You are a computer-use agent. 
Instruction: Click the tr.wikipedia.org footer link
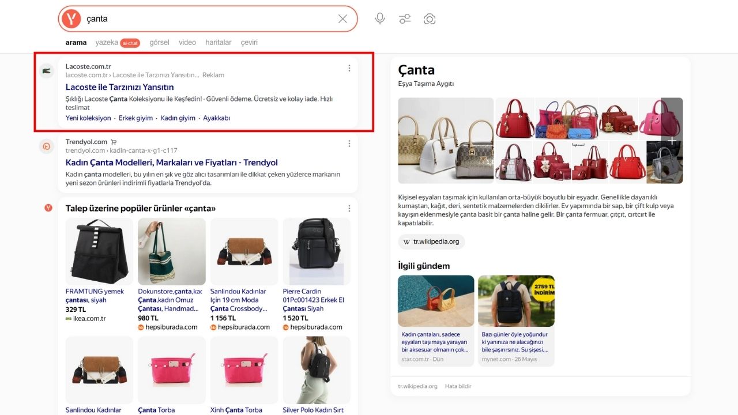pyautogui.click(x=417, y=386)
